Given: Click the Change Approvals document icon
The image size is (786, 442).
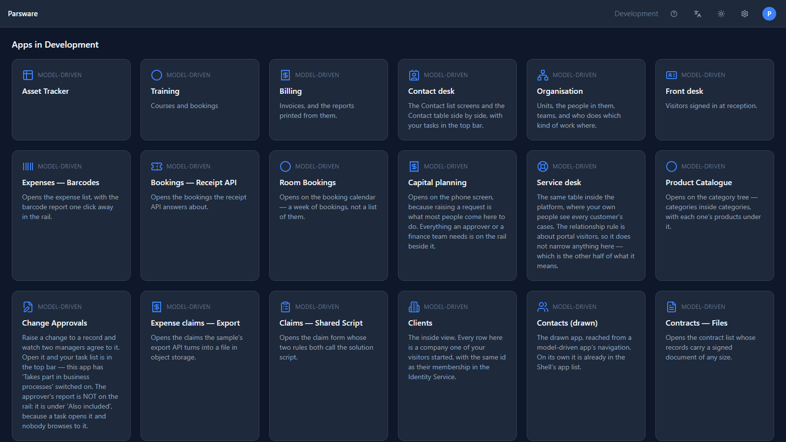Looking at the screenshot, I should [x=28, y=307].
